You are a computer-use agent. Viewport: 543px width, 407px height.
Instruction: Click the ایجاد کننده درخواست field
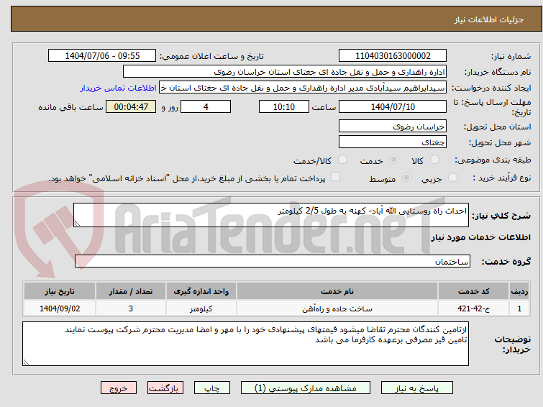pyautogui.click(x=303, y=88)
